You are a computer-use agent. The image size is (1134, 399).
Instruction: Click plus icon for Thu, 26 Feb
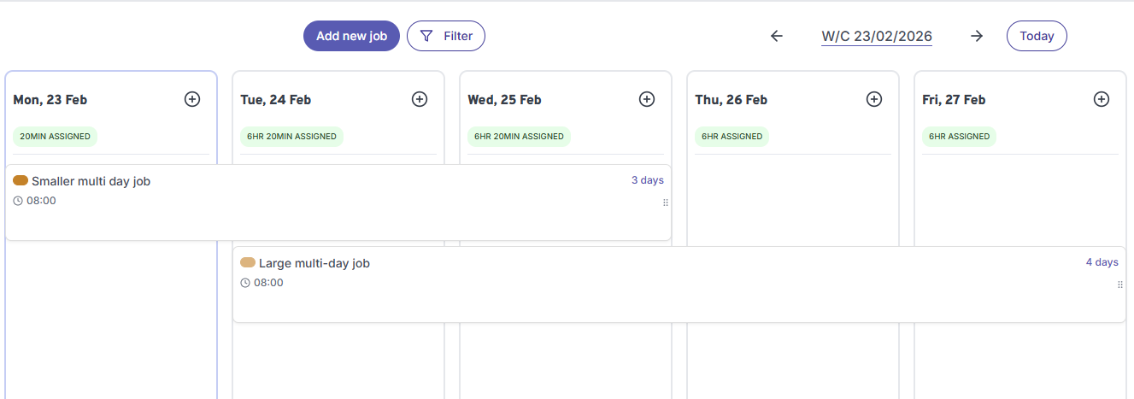coord(874,99)
